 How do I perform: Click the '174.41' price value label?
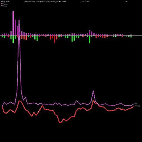[x=137, y=106]
